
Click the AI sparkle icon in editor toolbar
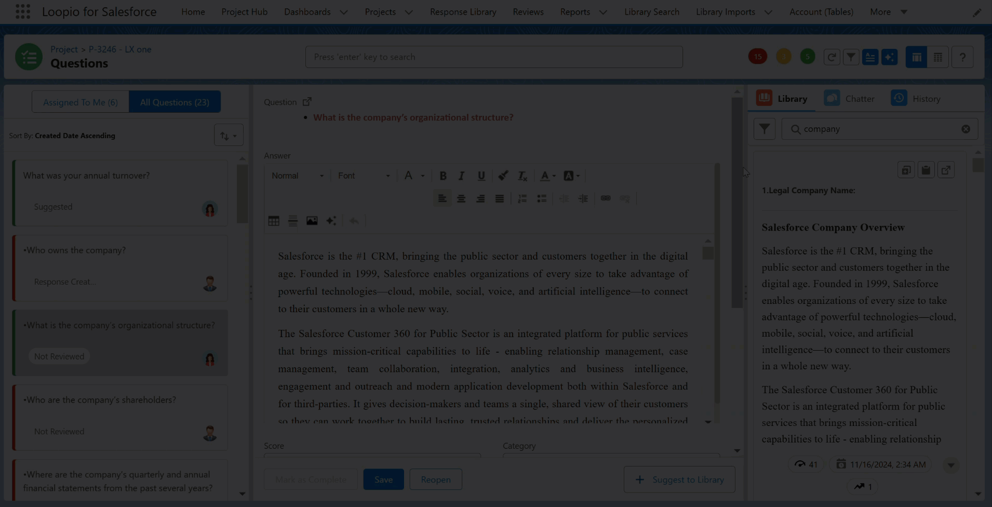tap(331, 221)
